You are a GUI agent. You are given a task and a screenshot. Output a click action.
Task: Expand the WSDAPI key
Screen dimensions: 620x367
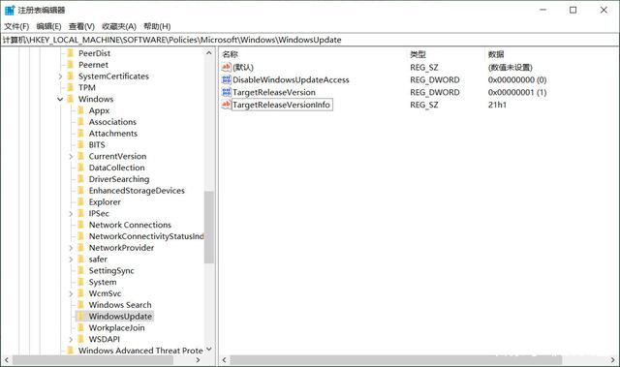[71, 339]
